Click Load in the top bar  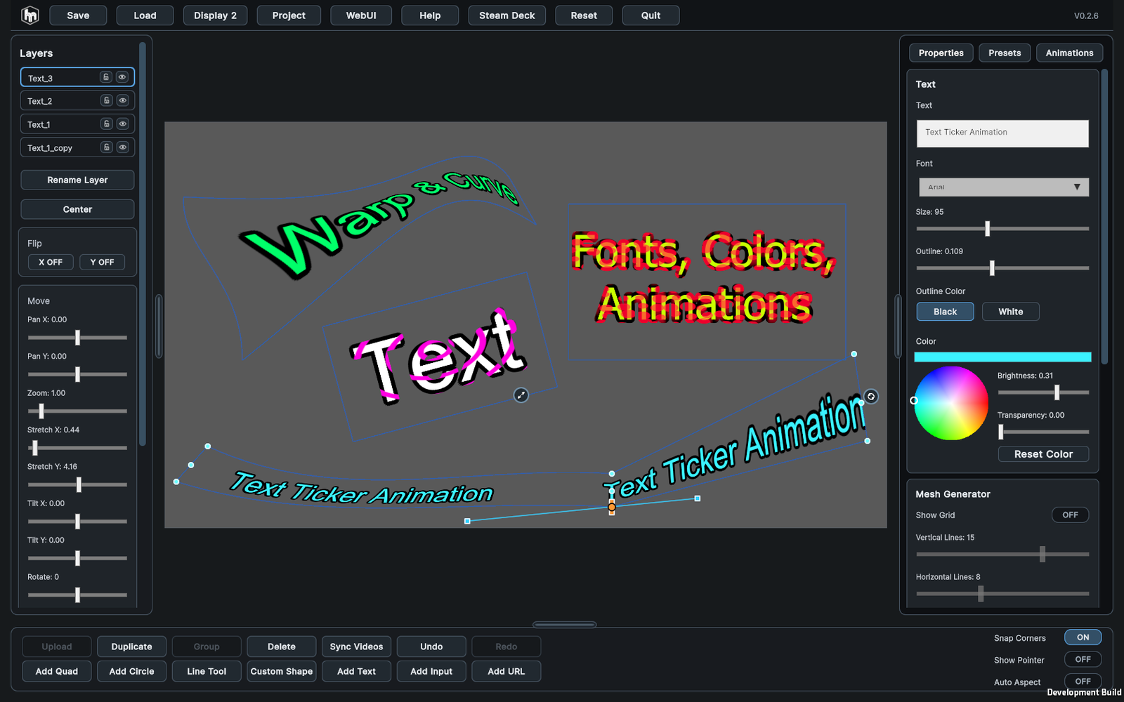[145, 15]
